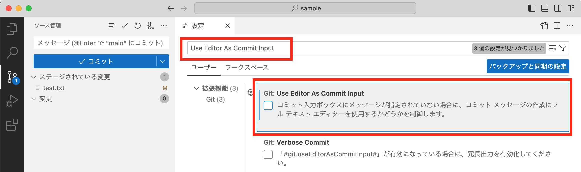Viewport: 581px width, 172px height.
Task: Open the Run and Debug view
Action: 12,101
